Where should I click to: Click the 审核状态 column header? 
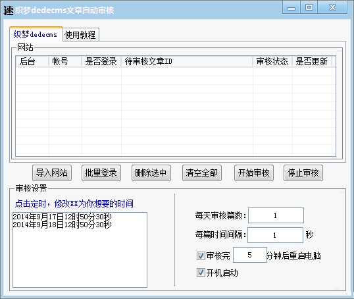point(272,61)
